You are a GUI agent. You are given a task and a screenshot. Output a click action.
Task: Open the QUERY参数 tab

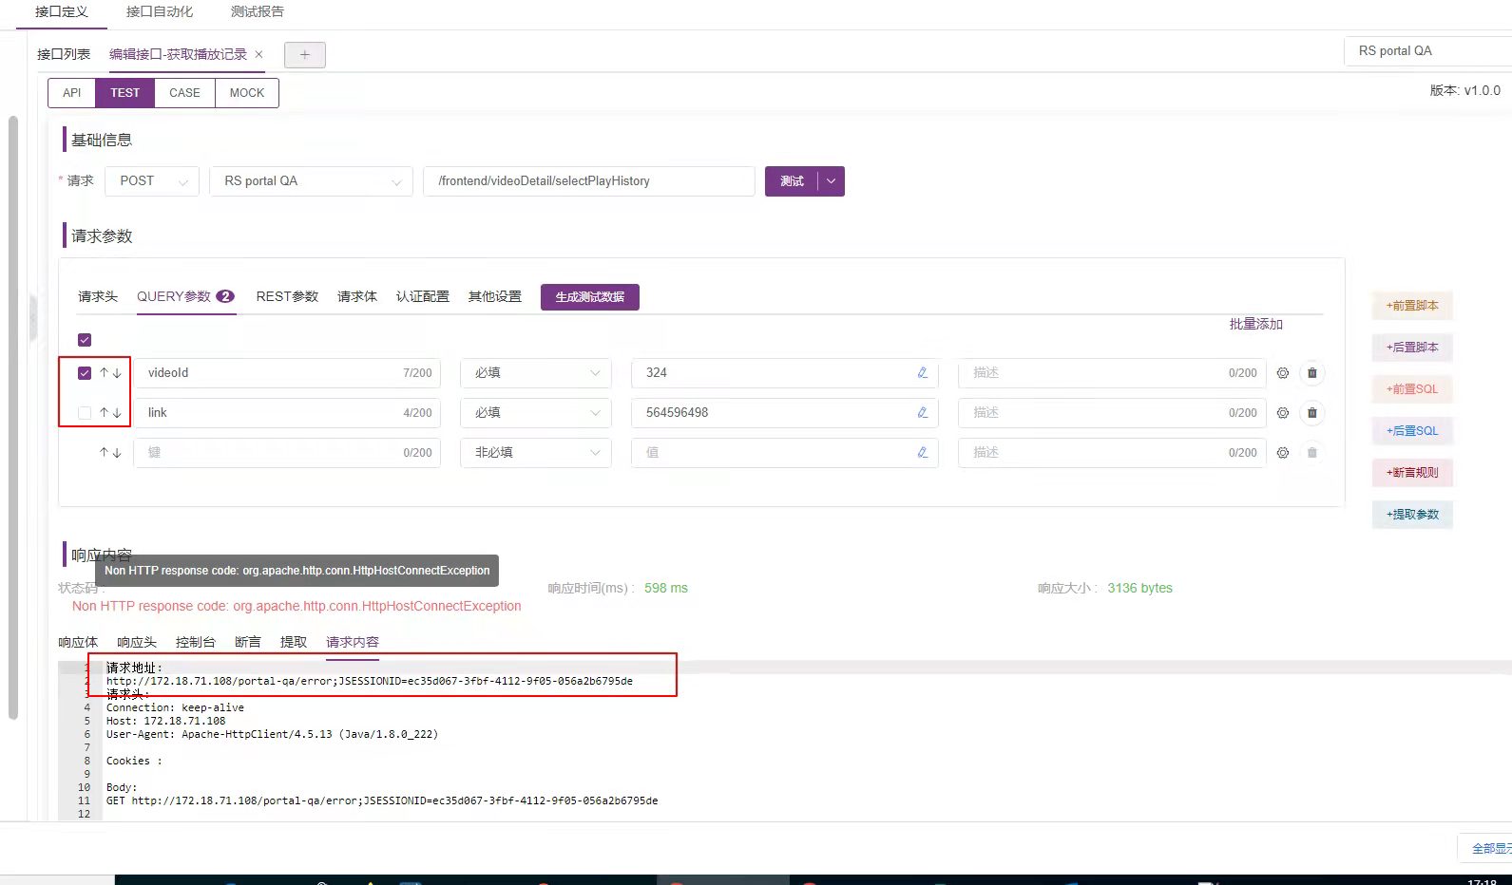[x=185, y=296]
